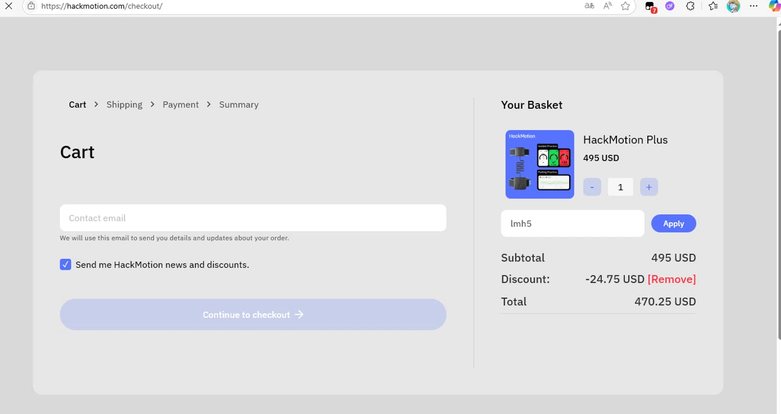This screenshot has height=414, width=781.
Task: Click the coupon code field with lmh5
Action: tap(573, 224)
